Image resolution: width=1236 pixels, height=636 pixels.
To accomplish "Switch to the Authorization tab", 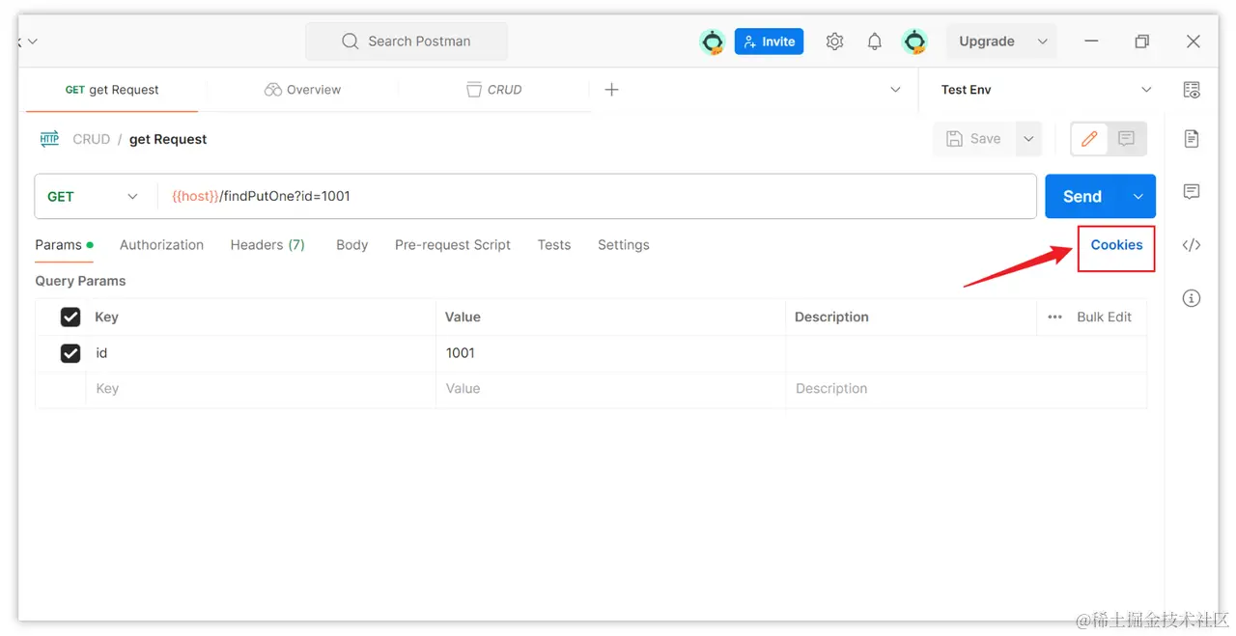I will (x=161, y=245).
